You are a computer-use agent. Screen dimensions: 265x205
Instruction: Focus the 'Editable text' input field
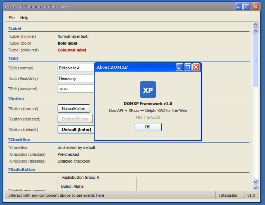pos(76,68)
